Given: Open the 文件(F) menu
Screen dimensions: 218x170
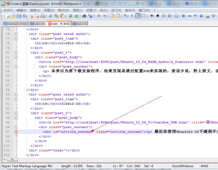Looking at the screenshot, I should click(8, 10).
